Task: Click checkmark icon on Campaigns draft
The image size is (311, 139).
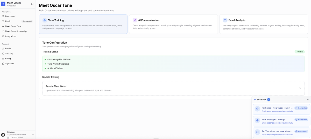Action: pyautogui.click(x=257, y=120)
